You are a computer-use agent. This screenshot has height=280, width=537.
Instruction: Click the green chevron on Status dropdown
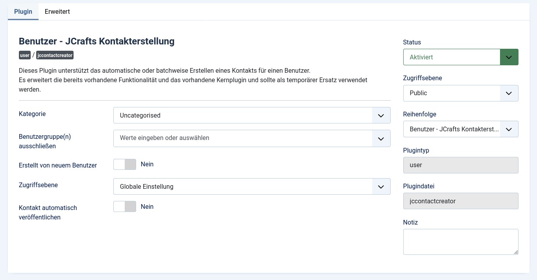(509, 57)
